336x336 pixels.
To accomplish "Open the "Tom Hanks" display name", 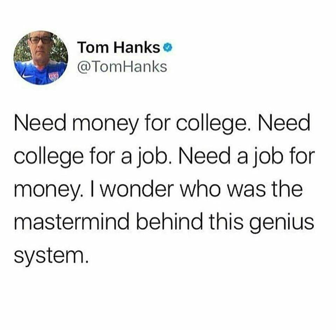I will pos(119,47).
